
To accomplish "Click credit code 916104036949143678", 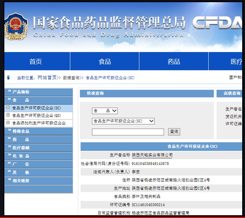I will pos(150,164).
